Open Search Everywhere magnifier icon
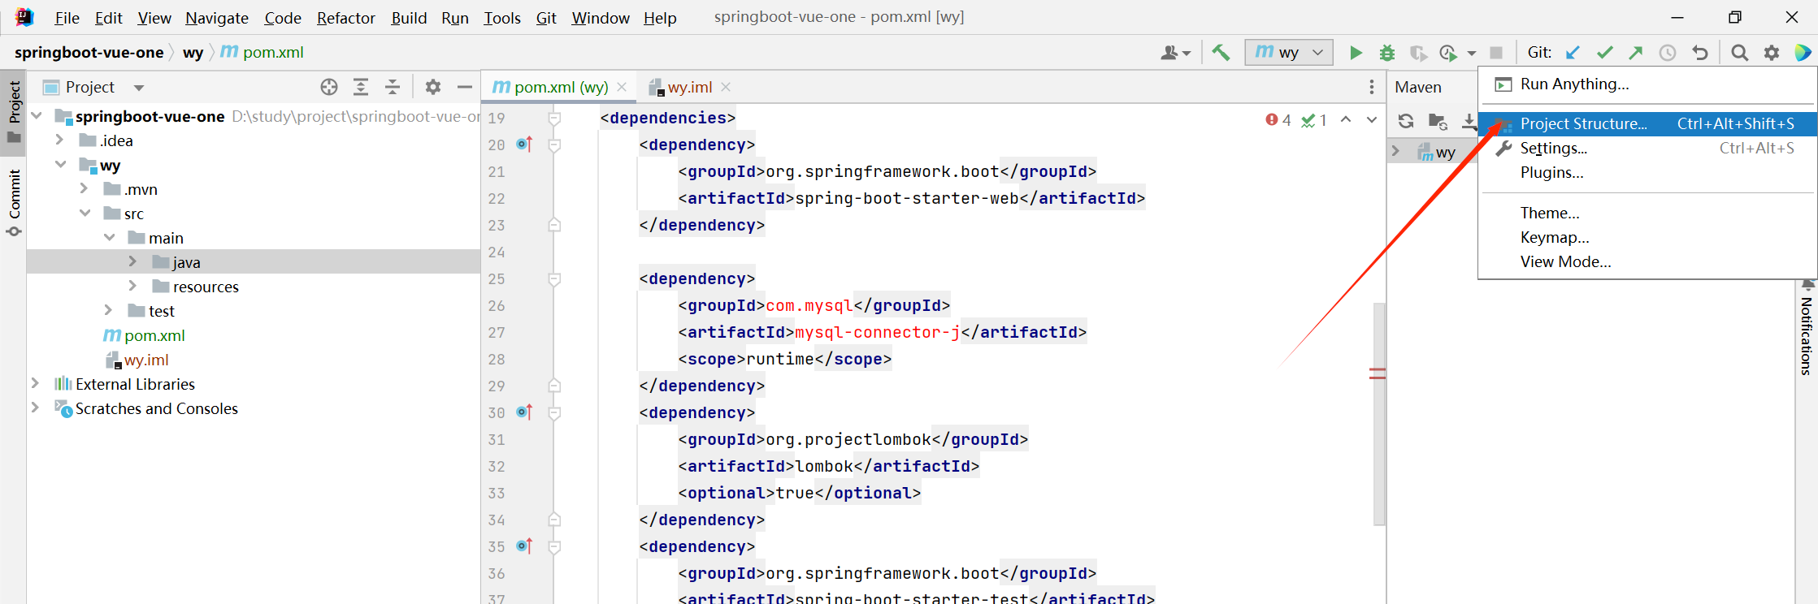 pyautogui.click(x=1739, y=53)
